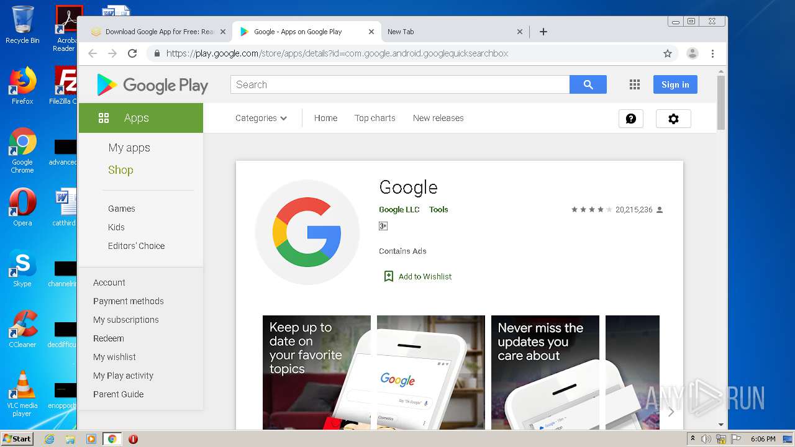Open Editors' Choice
The width and height of the screenshot is (795, 447).
[x=137, y=246]
